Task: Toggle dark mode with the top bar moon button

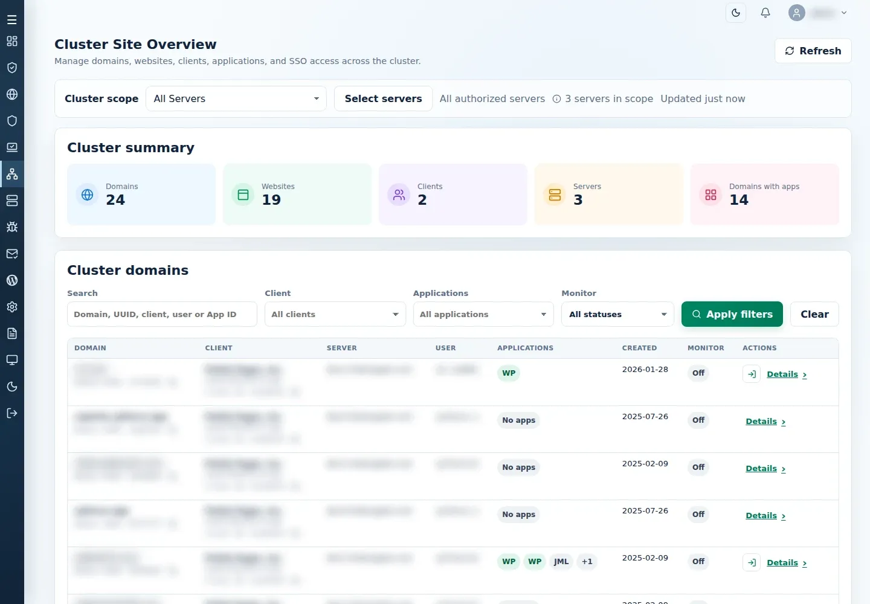Action: click(x=736, y=13)
